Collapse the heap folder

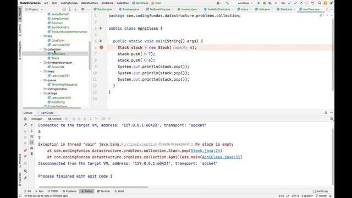coord(41,71)
